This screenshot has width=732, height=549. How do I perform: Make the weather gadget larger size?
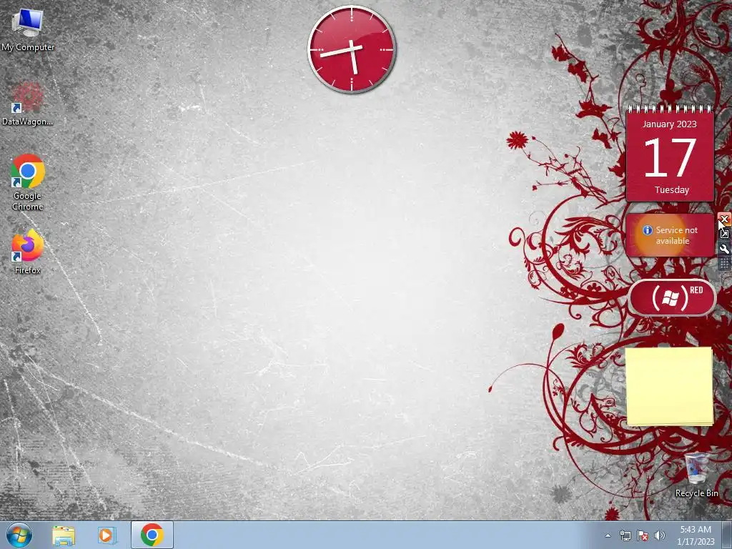pyautogui.click(x=724, y=234)
